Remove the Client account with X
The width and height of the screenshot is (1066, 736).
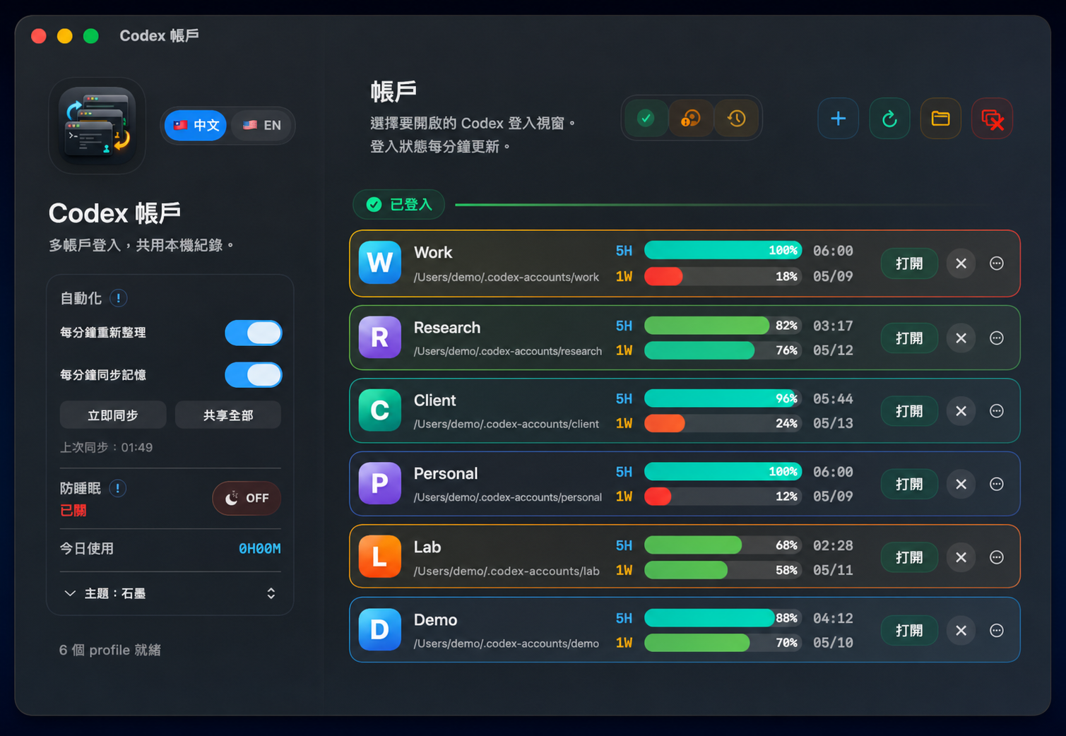click(961, 411)
